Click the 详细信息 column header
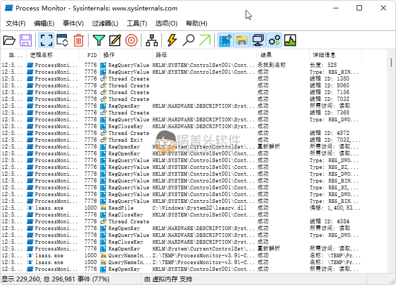This screenshot has width=396, height=285. 335,55
